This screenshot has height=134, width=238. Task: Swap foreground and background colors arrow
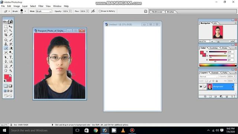click(11, 75)
